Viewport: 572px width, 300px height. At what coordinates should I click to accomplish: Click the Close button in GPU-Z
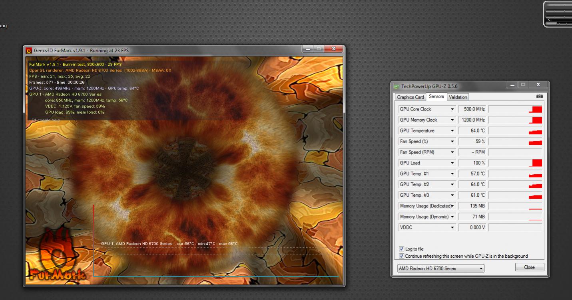pyautogui.click(x=530, y=267)
